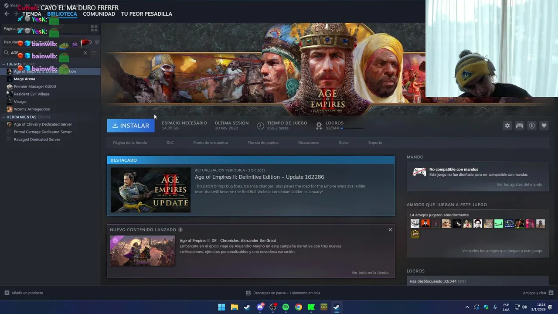Viewport: 558px width, 314px height.
Task: Open game settings gear icon
Action: 507,126
